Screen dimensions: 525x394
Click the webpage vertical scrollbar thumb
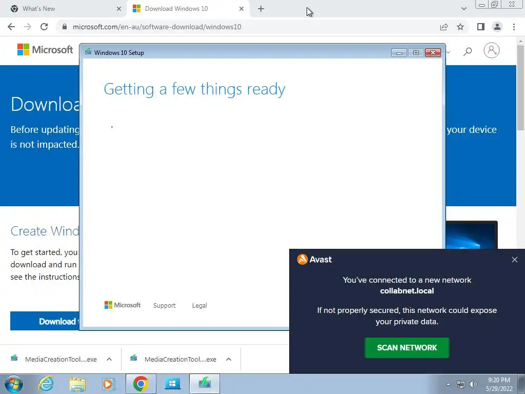click(521, 87)
